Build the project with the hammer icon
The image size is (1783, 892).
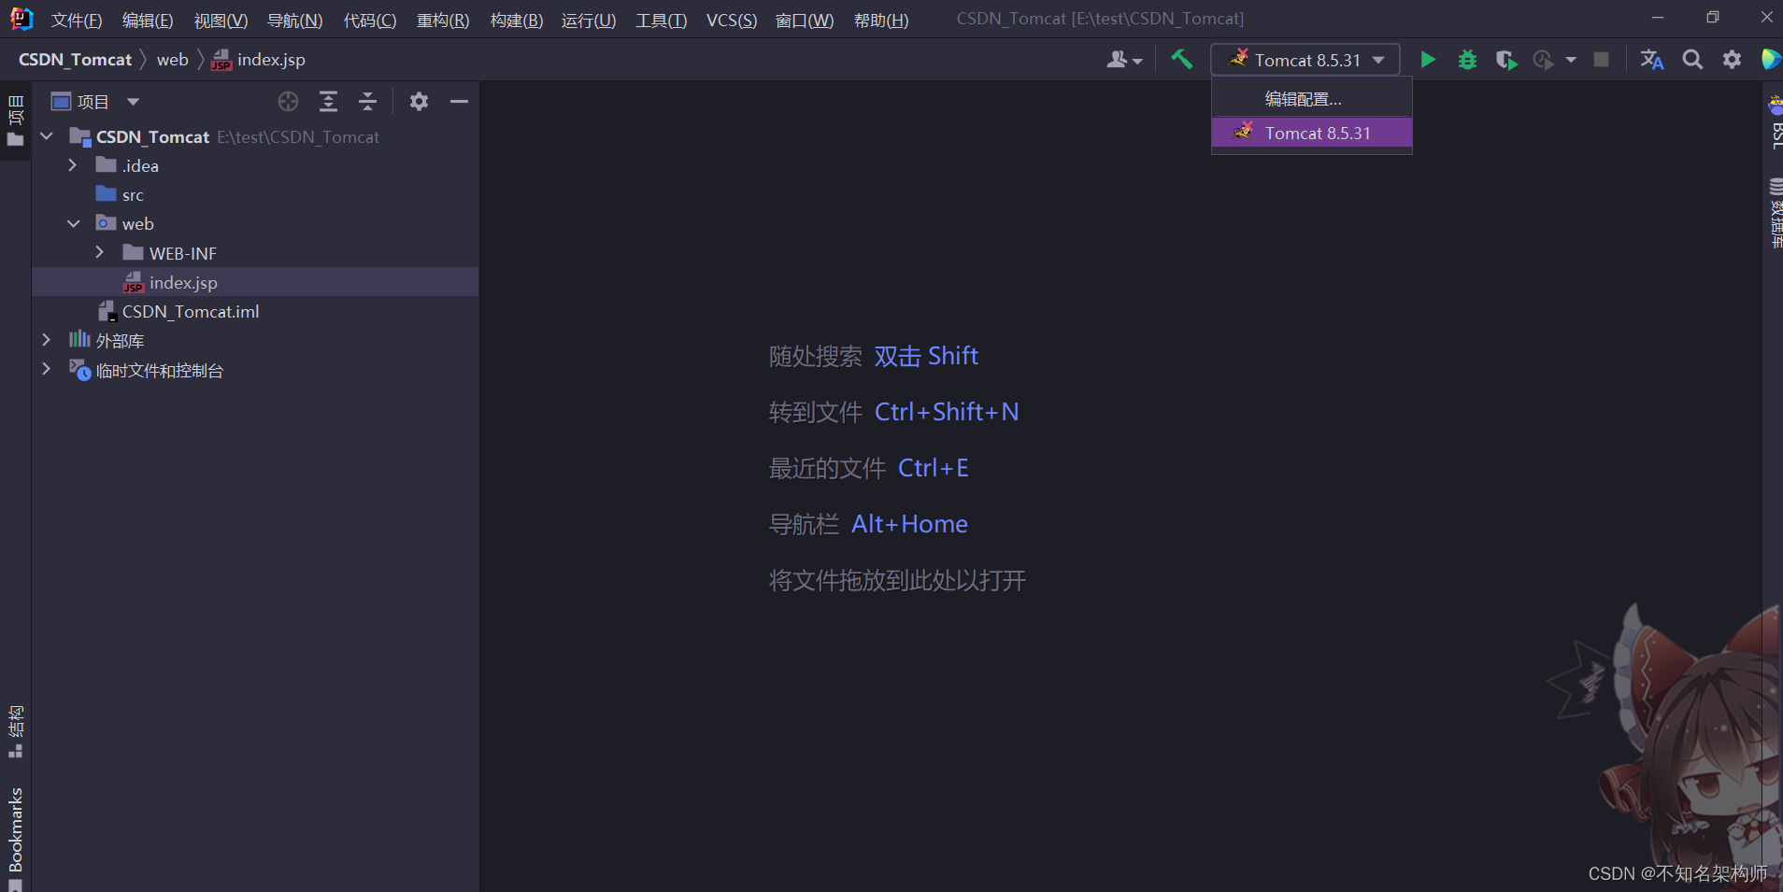[x=1181, y=59]
